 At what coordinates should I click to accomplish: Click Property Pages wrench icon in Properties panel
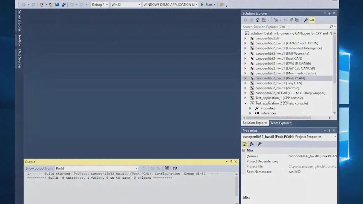point(260,144)
